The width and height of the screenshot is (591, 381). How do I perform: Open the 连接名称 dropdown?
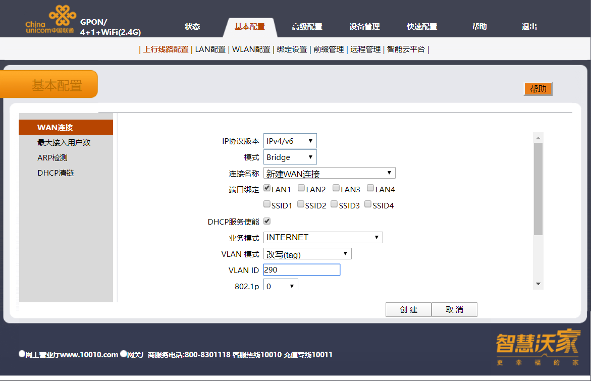pos(330,174)
